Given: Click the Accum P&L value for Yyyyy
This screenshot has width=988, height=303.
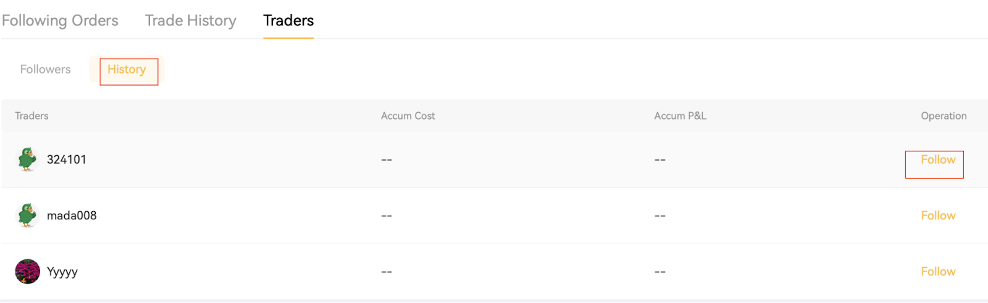Looking at the screenshot, I should (660, 272).
